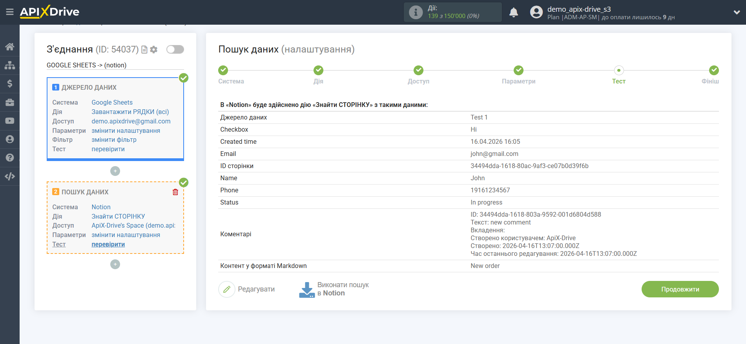
Task: Click demo.apixdrive@gmail.com access link
Action: pos(131,121)
